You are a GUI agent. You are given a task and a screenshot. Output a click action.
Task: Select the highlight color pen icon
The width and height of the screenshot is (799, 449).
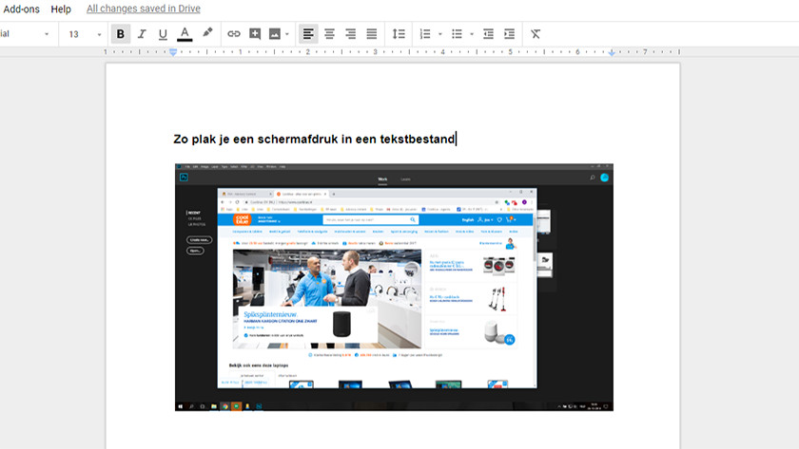point(207,34)
